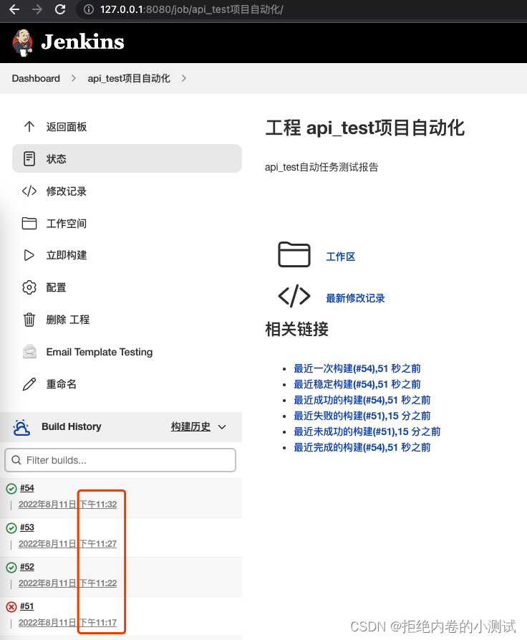Expand the chevron next to 构建历史
This screenshot has width=527, height=640.
pos(222,427)
